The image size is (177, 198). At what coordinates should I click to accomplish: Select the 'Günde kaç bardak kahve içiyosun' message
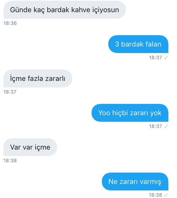(65, 10)
